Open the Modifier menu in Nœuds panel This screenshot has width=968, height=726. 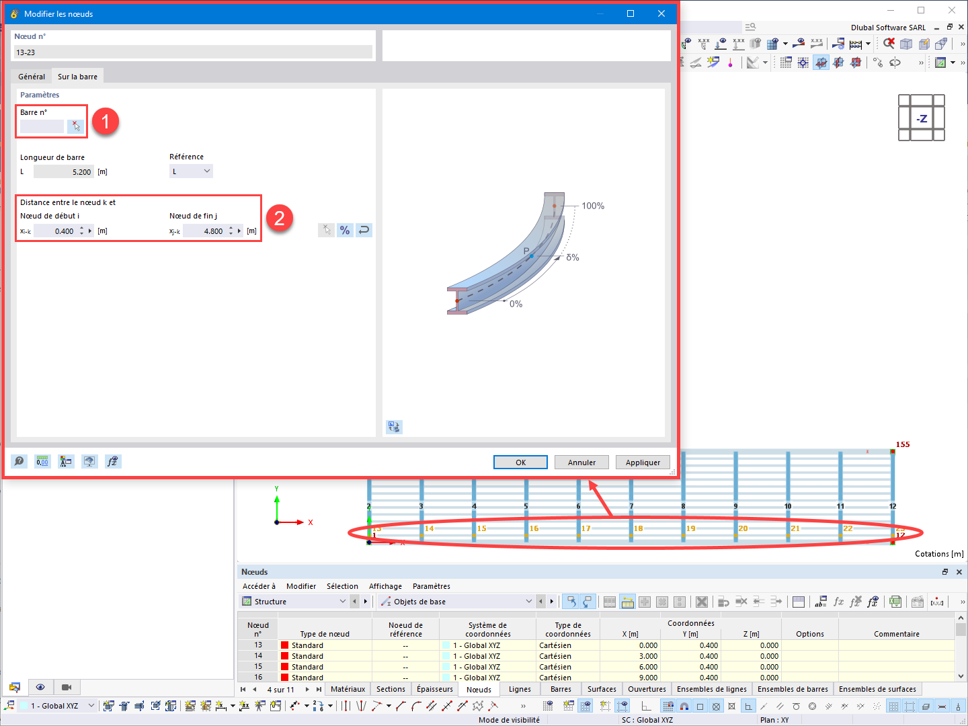click(x=301, y=586)
